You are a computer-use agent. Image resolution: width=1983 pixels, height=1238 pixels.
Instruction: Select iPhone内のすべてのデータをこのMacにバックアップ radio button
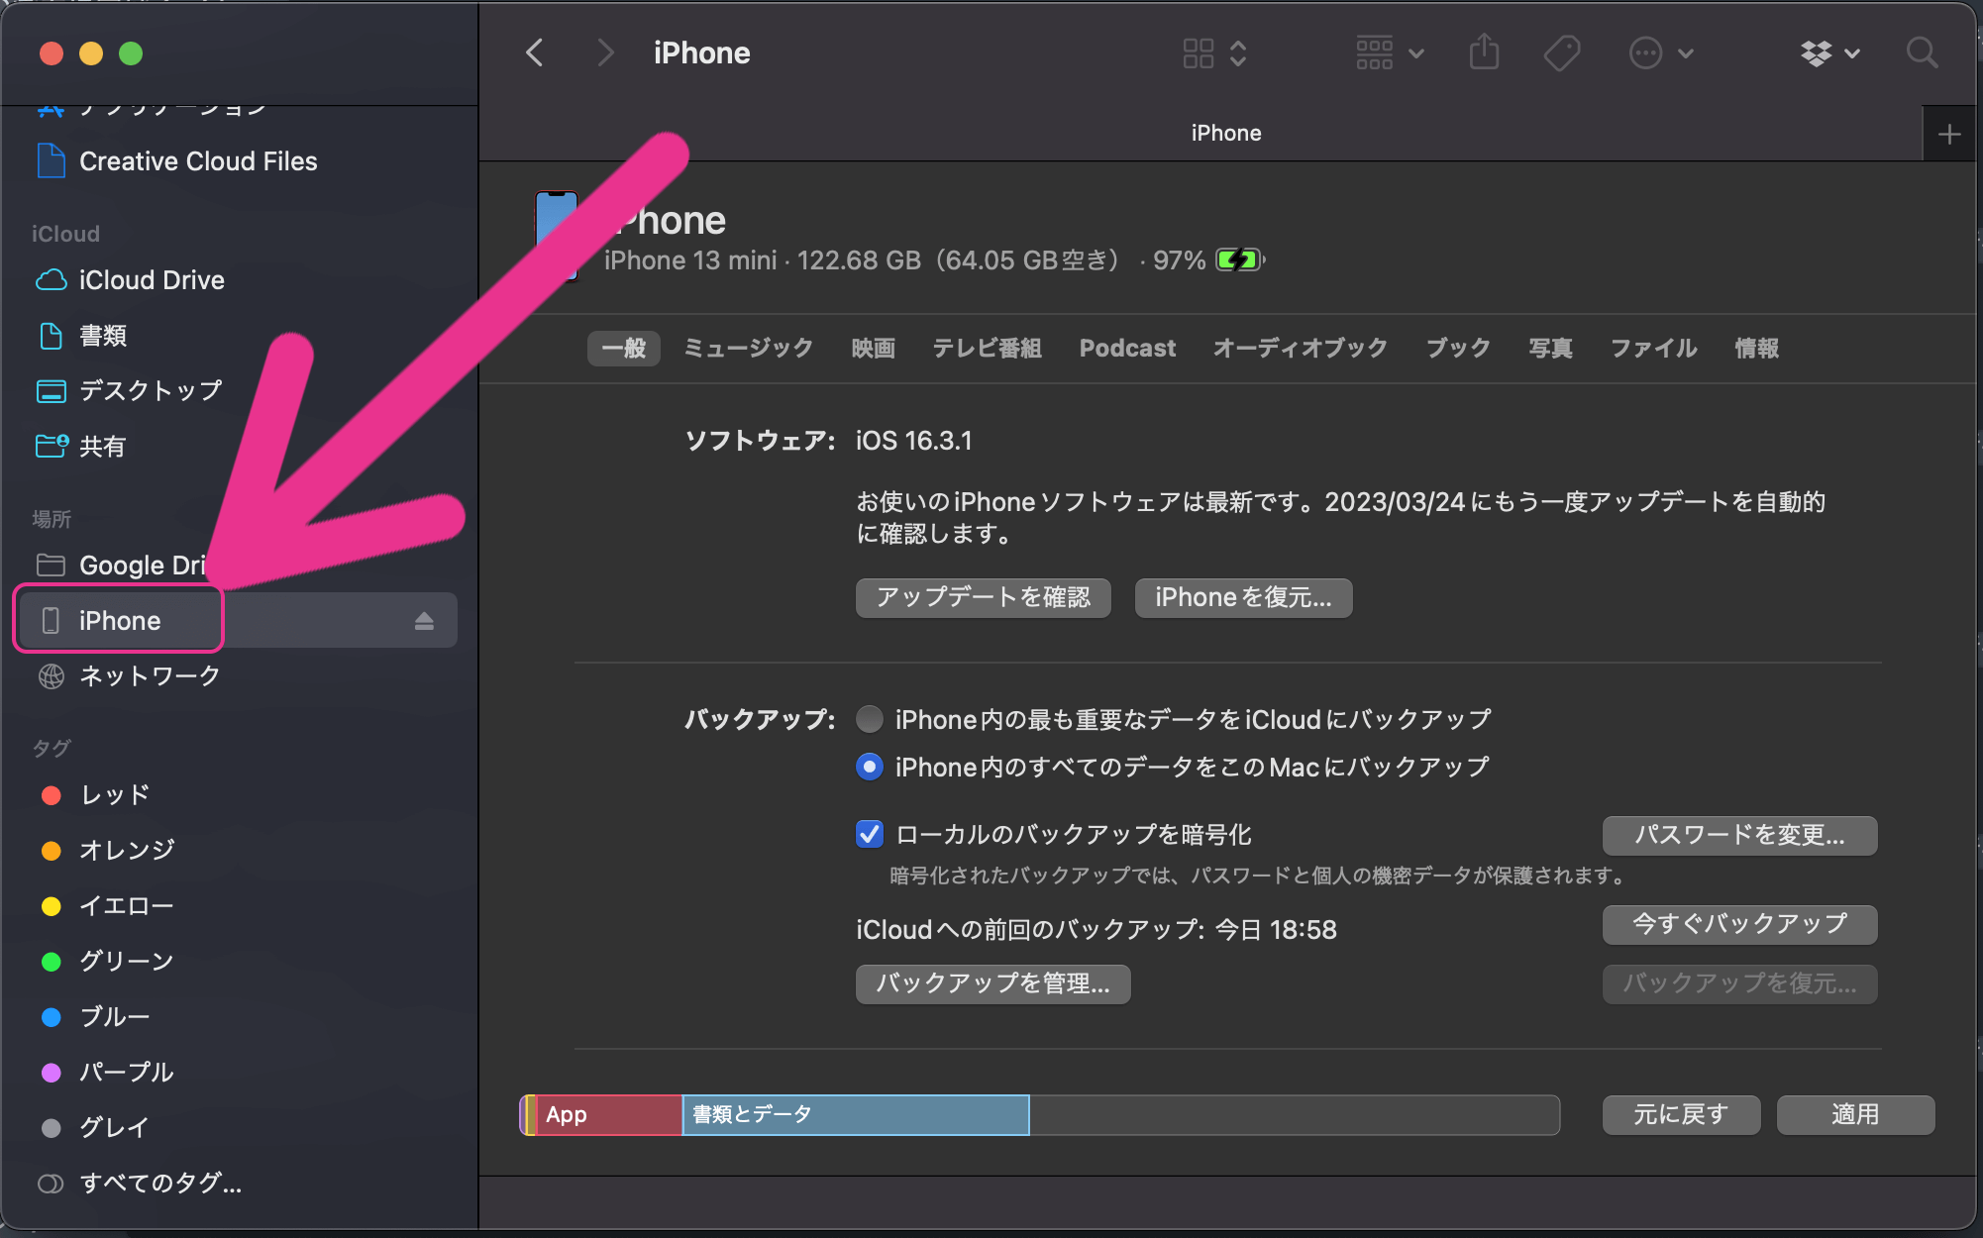tap(866, 768)
